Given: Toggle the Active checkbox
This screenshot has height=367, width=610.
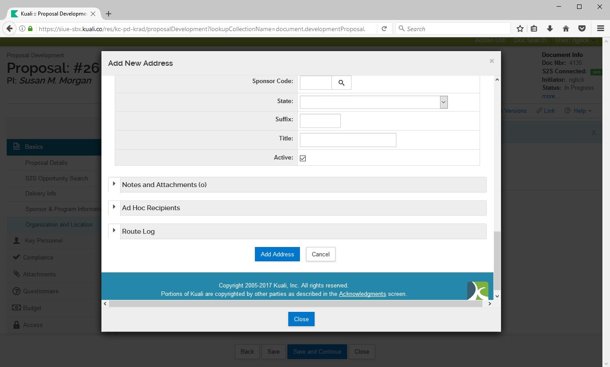Looking at the screenshot, I should [x=303, y=158].
